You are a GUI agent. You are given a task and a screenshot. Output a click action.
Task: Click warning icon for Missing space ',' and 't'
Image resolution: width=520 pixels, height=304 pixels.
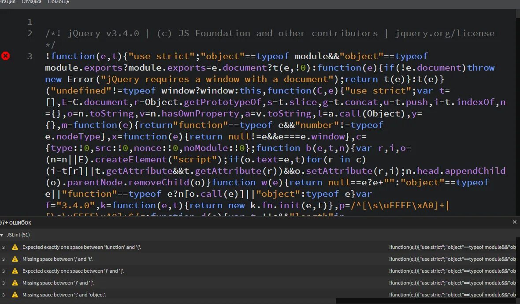pos(15,259)
